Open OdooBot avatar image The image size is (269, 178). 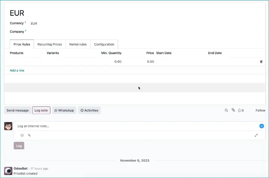coord(8,171)
